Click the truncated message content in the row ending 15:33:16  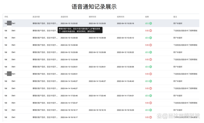click(45, 24)
